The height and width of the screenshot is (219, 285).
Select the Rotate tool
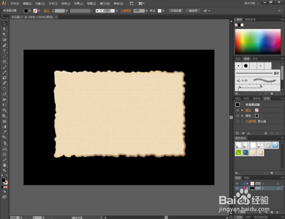[x=5, y=89]
